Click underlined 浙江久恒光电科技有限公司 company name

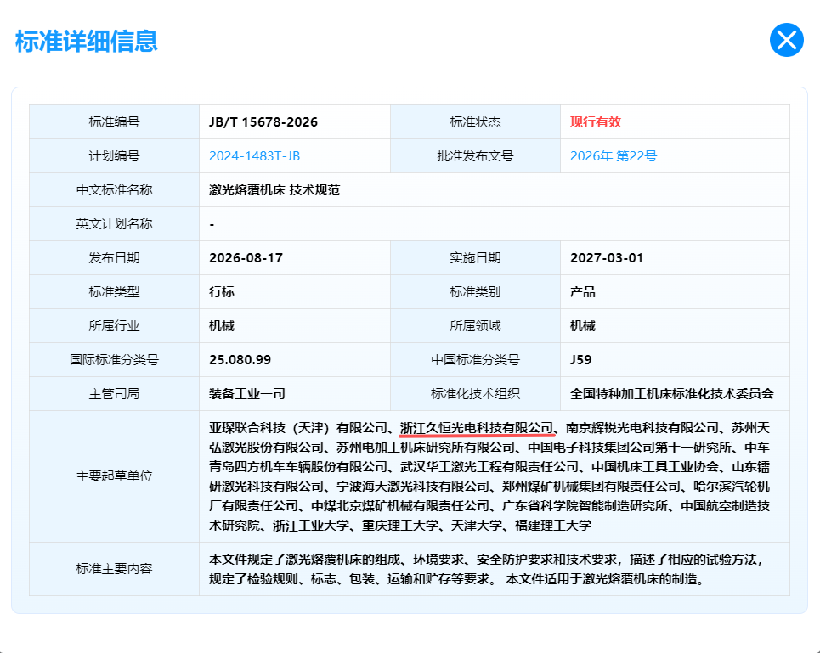pos(477,428)
